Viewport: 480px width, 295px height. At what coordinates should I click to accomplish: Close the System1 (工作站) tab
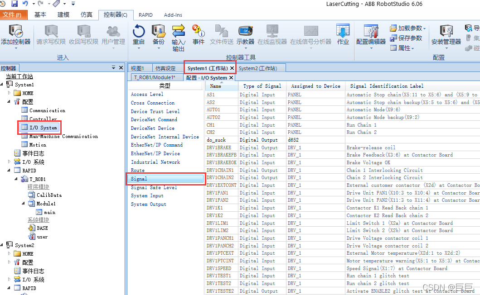(232, 68)
